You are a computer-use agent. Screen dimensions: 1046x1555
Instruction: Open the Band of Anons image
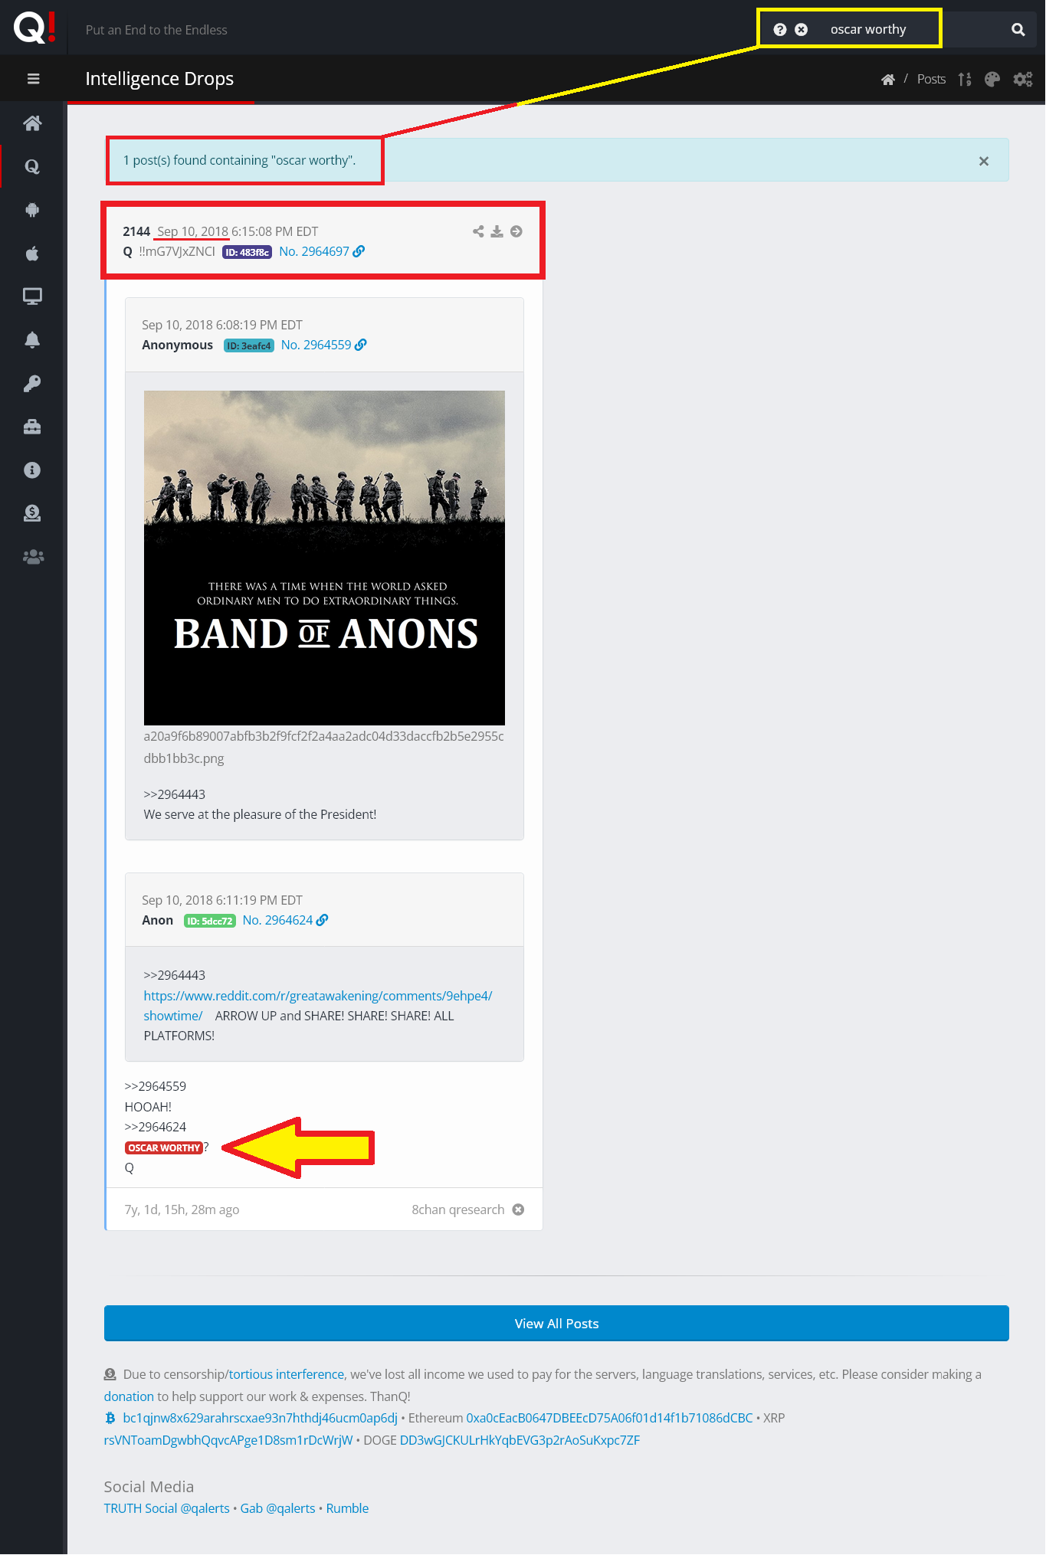point(324,558)
